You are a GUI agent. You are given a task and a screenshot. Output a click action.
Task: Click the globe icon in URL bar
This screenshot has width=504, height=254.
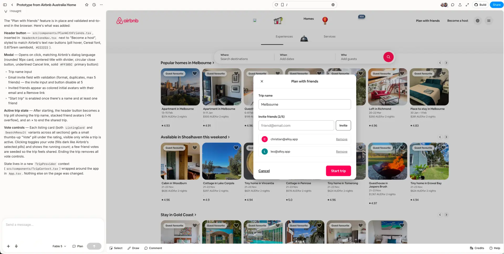(x=333, y=5)
